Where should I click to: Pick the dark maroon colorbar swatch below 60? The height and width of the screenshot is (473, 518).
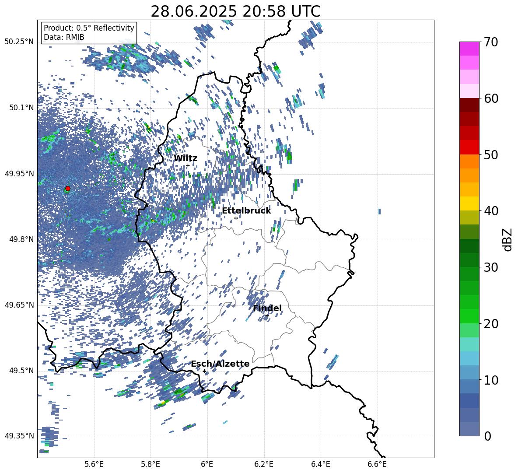(469, 105)
